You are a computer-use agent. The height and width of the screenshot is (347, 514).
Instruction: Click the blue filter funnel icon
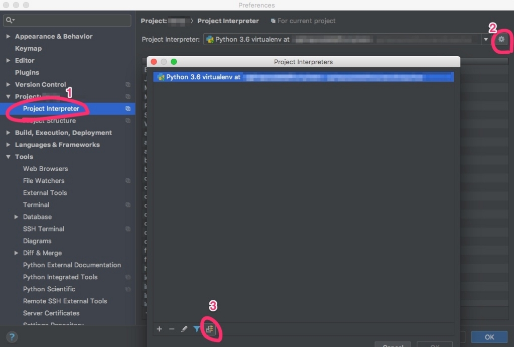click(x=197, y=329)
